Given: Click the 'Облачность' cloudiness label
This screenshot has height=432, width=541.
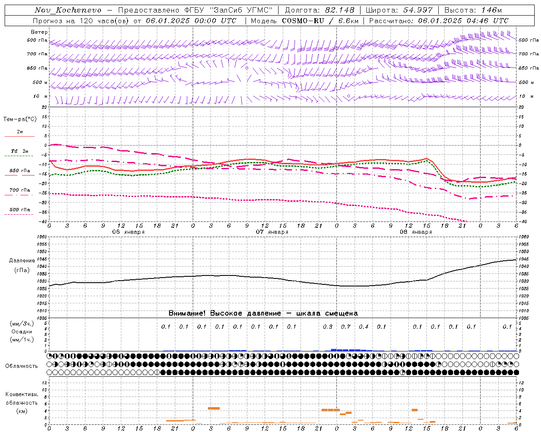Looking at the screenshot, I should click(22, 366).
